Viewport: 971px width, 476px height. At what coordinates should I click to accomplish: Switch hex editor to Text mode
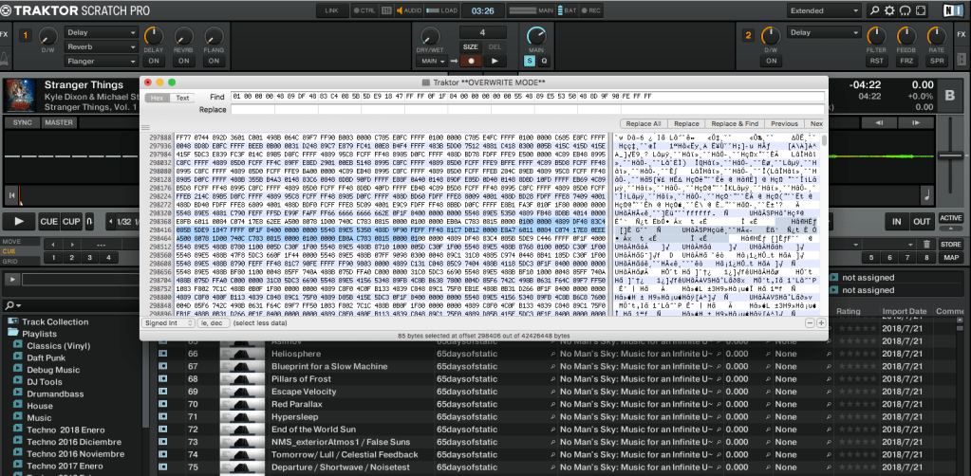click(182, 98)
